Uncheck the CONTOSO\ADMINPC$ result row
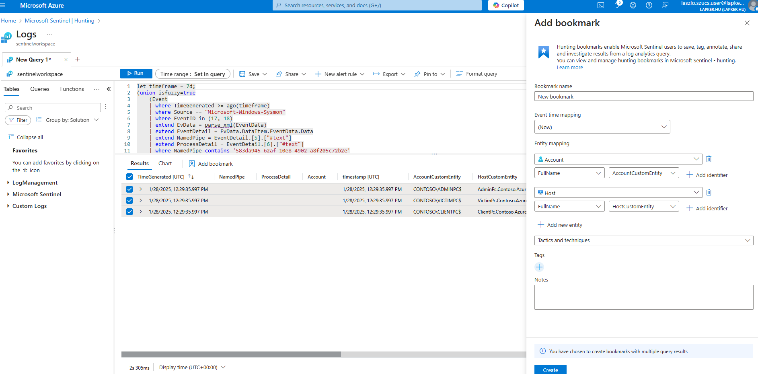This screenshot has width=758, height=374. point(129,189)
